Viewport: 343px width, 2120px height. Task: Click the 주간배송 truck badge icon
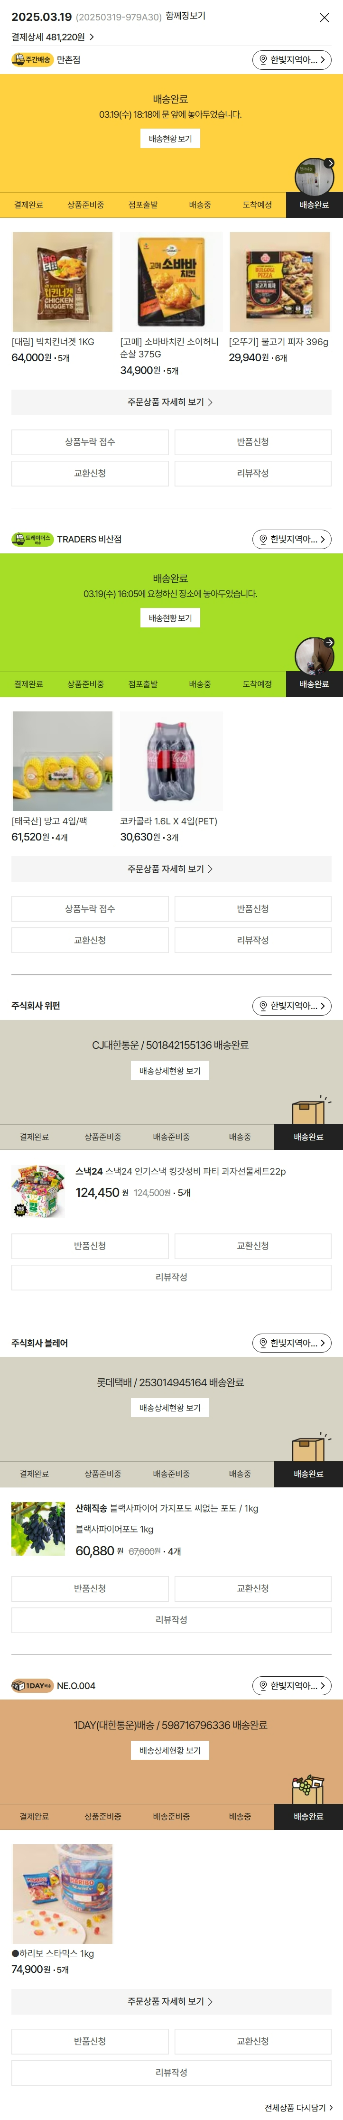(x=31, y=60)
